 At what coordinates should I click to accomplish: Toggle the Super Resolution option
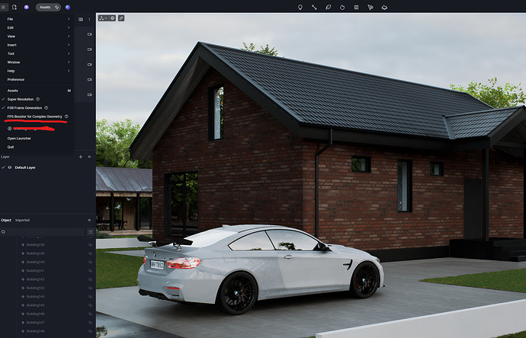(x=21, y=99)
